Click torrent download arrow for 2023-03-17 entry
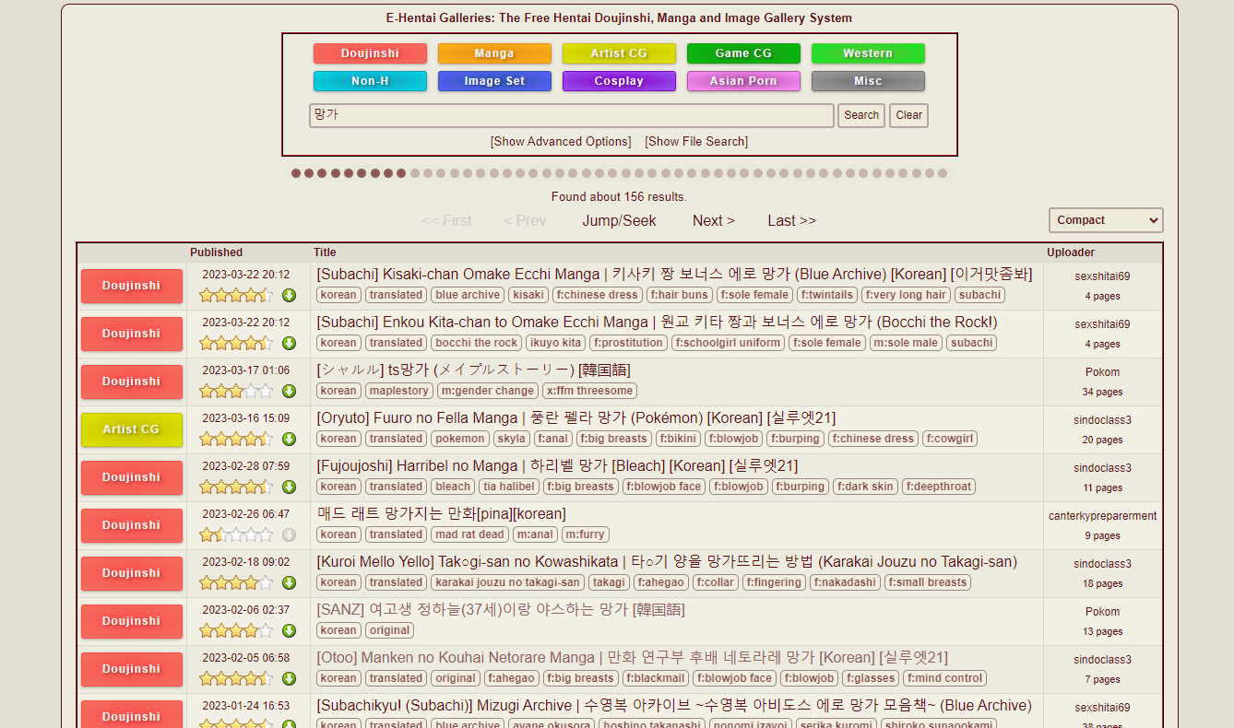The height and width of the screenshot is (728, 1234). point(289,391)
